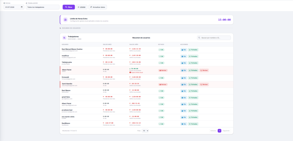Image resolution: width=293 pixels, height=141 pixels.
Task: Click Actualizar datos to refresh
Action: pos(98,7)
